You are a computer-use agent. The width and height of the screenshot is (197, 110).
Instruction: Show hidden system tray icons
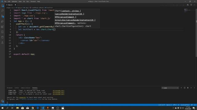pos(173,108)
